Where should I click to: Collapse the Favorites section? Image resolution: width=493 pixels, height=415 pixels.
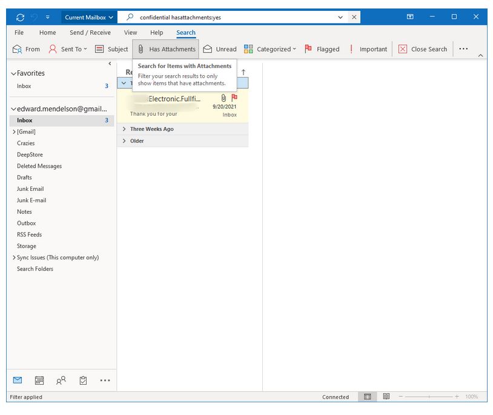click(14, 73)
